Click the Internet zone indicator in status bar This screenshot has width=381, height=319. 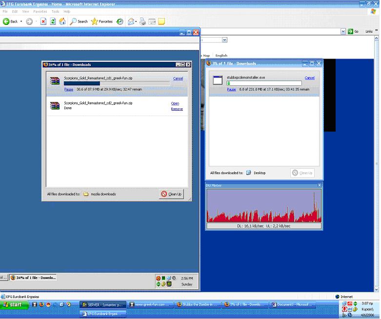tap(344, 297)
